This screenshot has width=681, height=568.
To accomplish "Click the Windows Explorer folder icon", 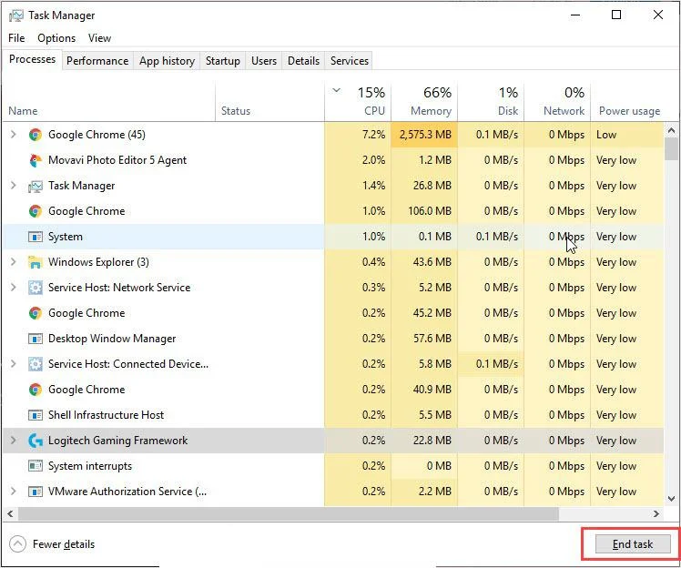I will [36, 262].
